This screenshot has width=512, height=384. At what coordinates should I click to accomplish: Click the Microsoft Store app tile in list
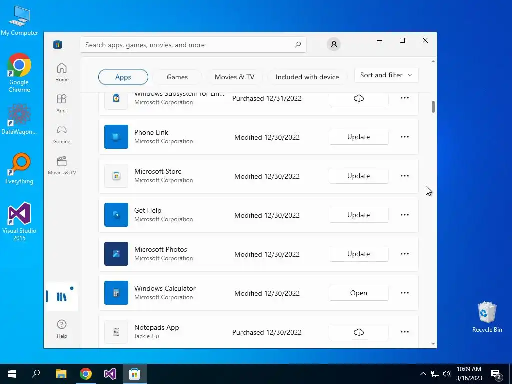point(116,176)
